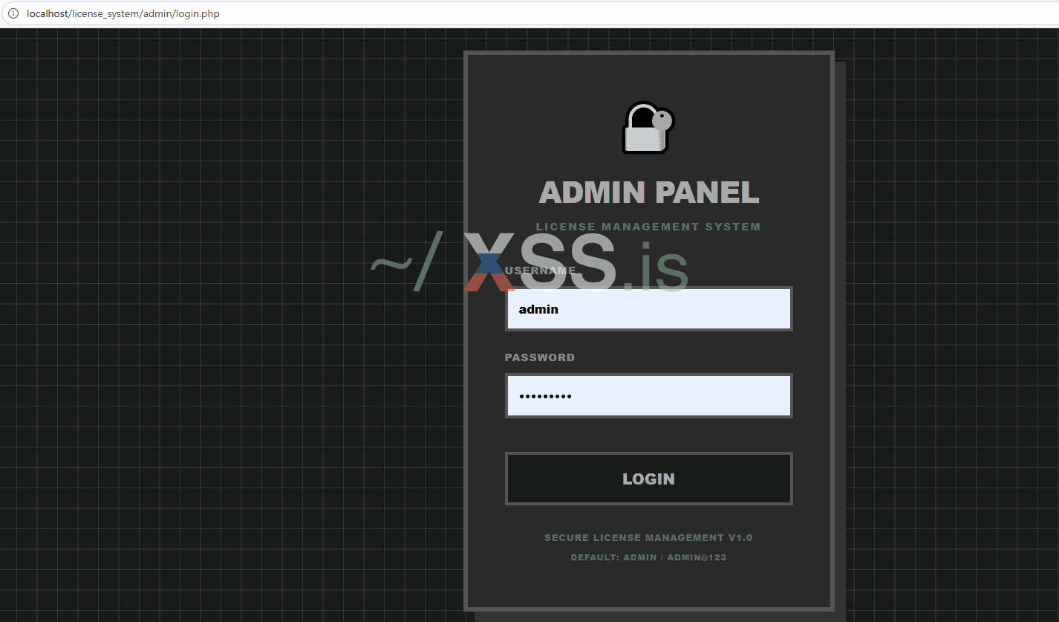This screenshot has height=622, width=1059.
Task: Focus the Username field containing admin
Action: (x=648, y=309)
